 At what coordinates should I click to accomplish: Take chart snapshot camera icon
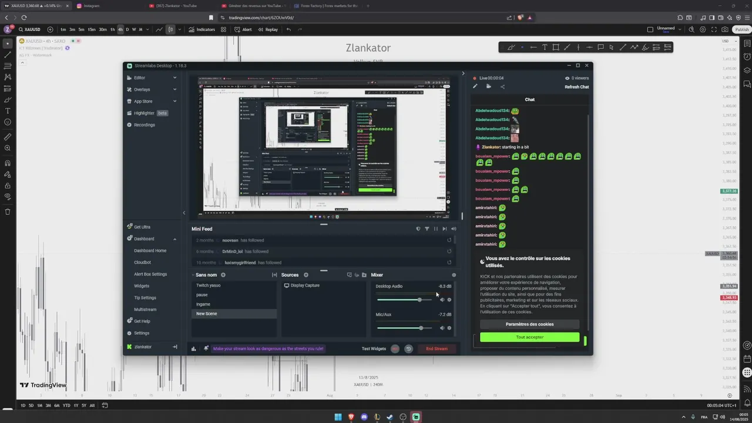pos(725,29)
